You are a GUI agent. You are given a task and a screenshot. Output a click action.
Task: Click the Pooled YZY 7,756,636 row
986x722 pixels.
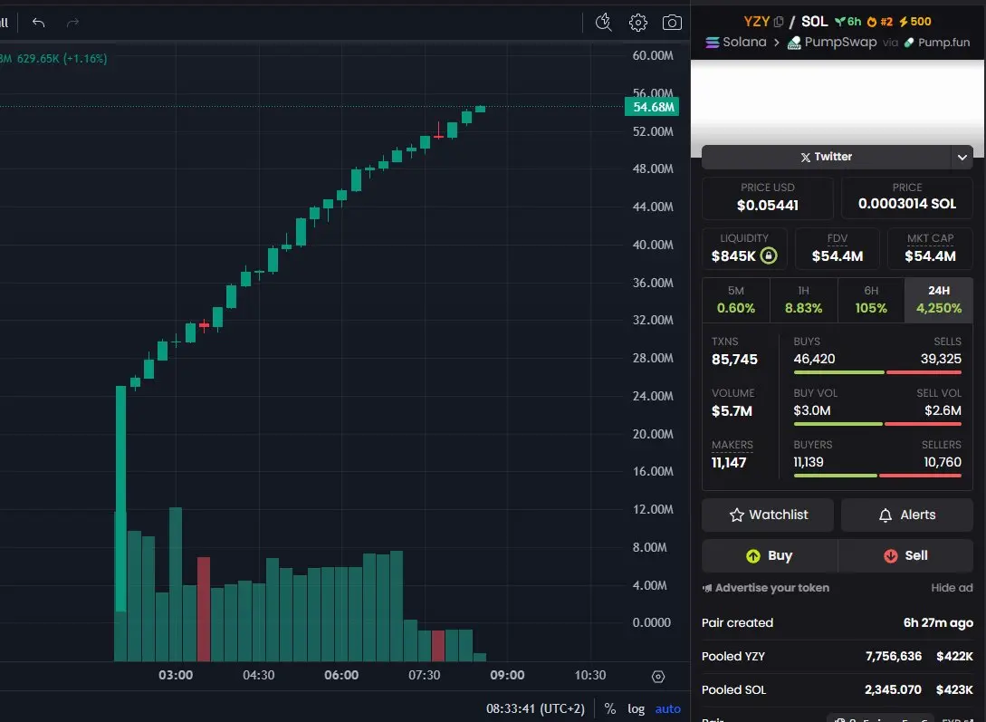[x=837, y=657]
